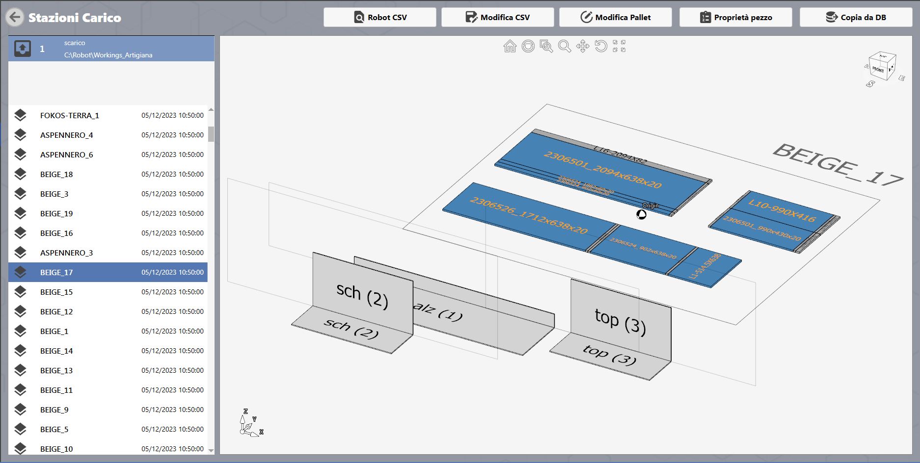Click the rotate view tool

point(601,46)
